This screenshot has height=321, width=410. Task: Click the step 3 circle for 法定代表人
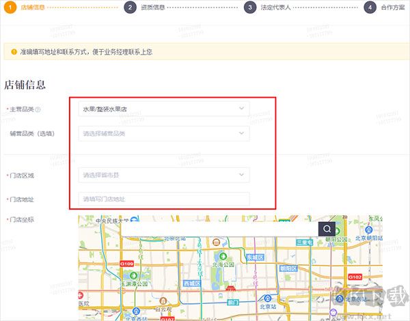[x=250, y=8]
